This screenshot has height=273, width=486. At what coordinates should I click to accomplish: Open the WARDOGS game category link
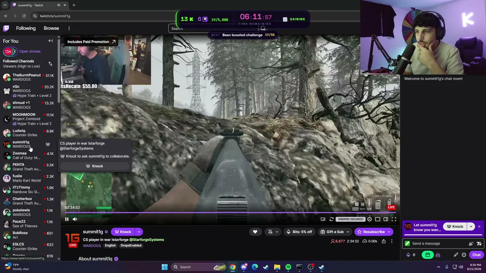click(x=92, y=246)
